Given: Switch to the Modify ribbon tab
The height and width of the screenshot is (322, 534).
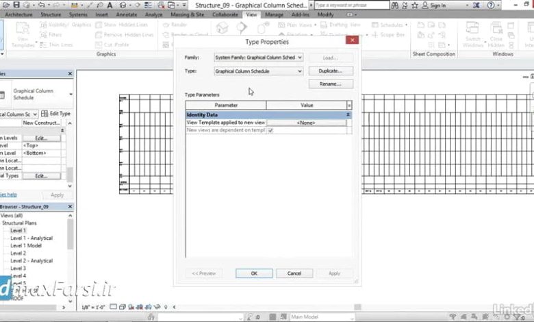Looking at the screenshot, I should (x=326, y=14).
